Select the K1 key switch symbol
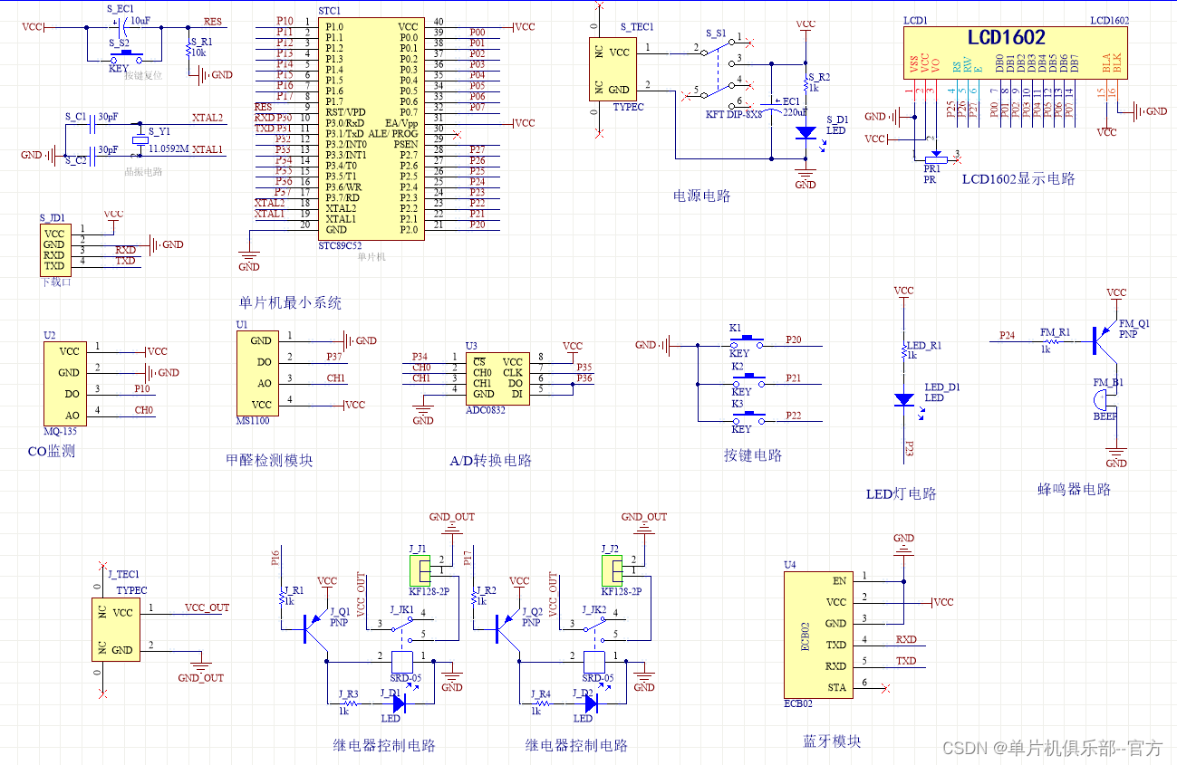 click(x=747, y=340)
